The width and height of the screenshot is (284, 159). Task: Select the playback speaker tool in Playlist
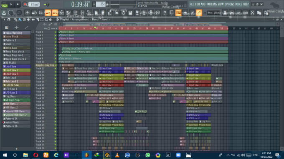51,20
